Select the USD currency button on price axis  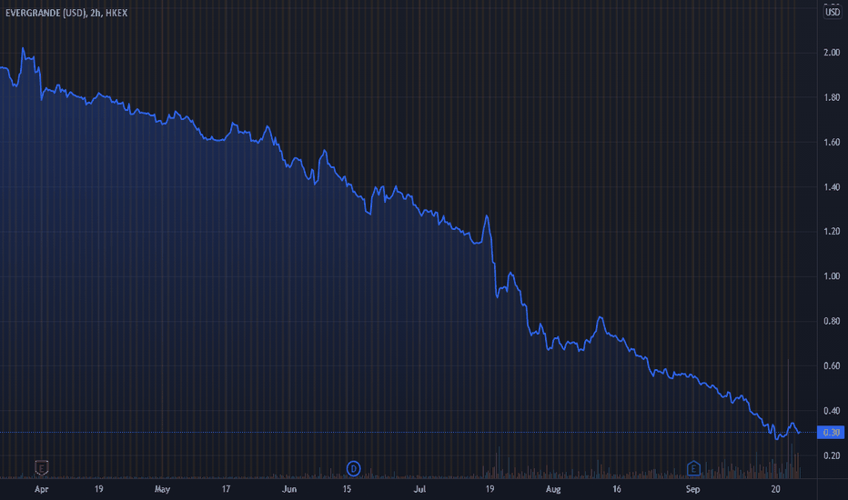[833, 12]
